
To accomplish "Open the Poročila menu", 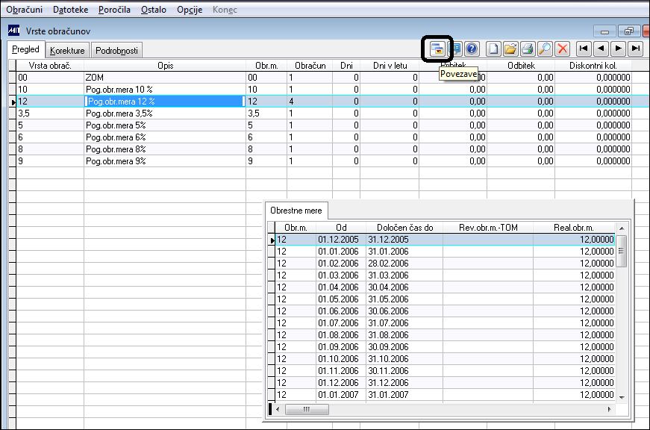I will (x=114, y=10).
